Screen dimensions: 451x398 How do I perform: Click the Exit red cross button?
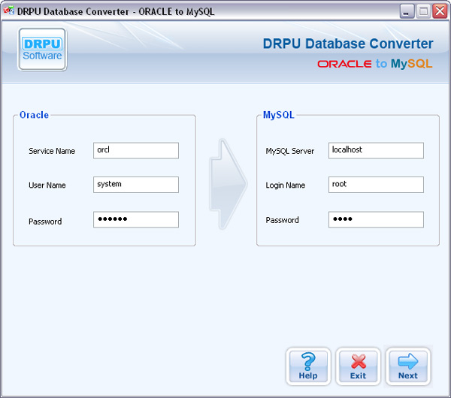click(358, 366)
